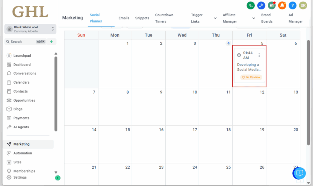This screenshot has width=313, height=186.
Task: Select calendar date 12
Action: click(262, 92)
